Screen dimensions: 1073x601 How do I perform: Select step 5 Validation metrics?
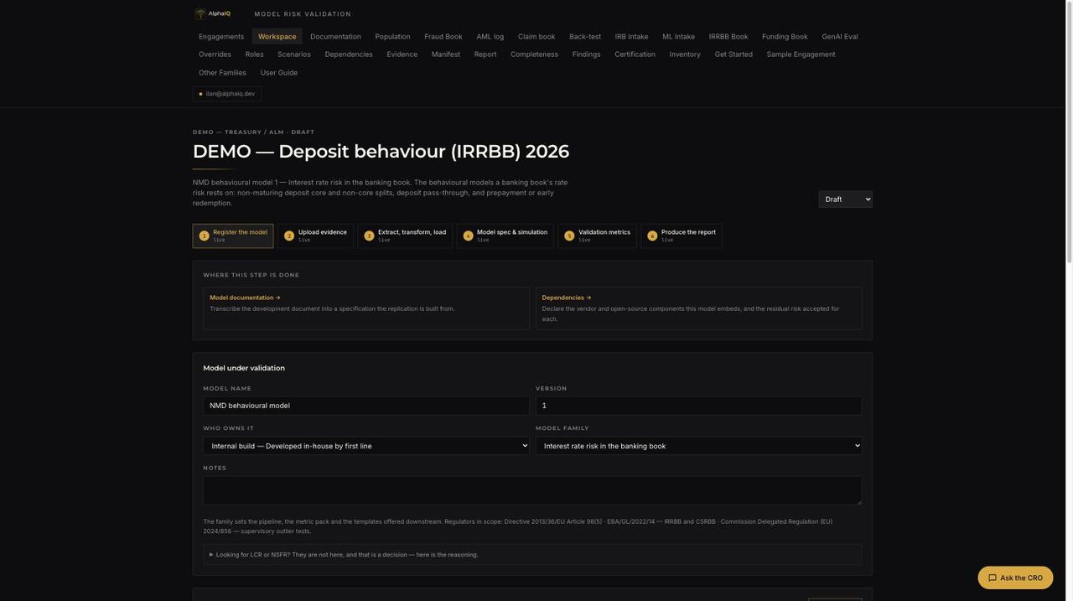(598, 236)
